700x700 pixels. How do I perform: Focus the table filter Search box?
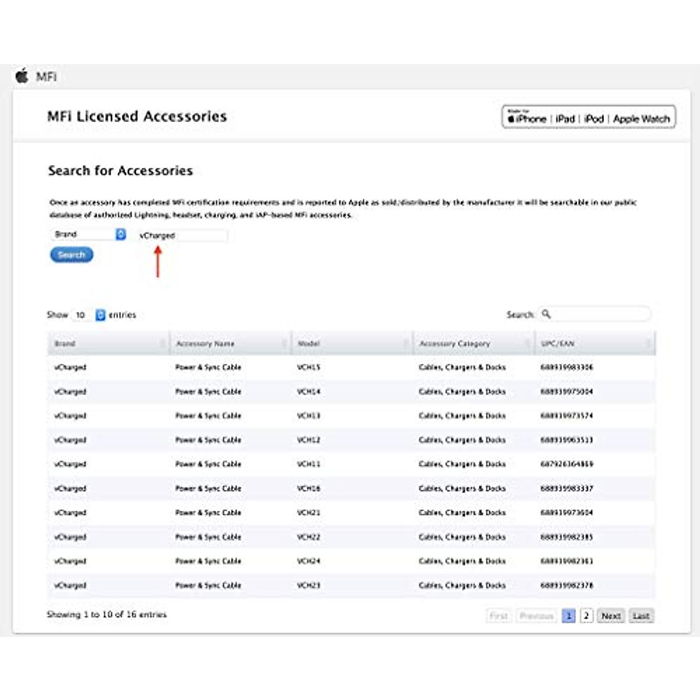601,314
